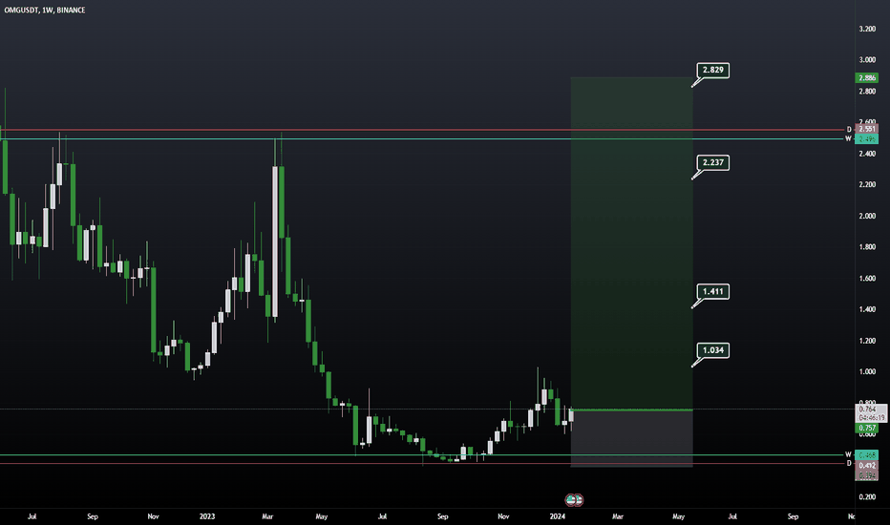Click the 2.400 price axis label
Image resolution: width=890 pixels, height=525 pixels.
867,154
